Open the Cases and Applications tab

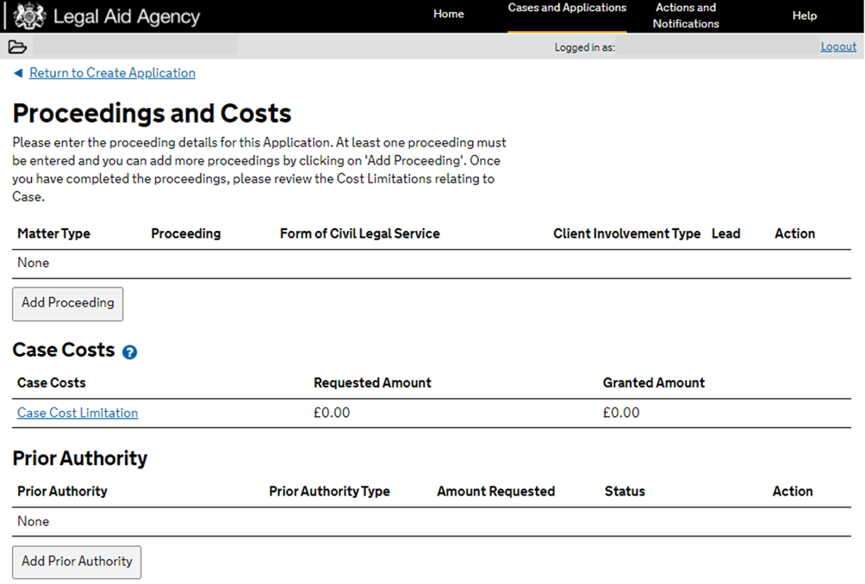[x=567, y=9]
